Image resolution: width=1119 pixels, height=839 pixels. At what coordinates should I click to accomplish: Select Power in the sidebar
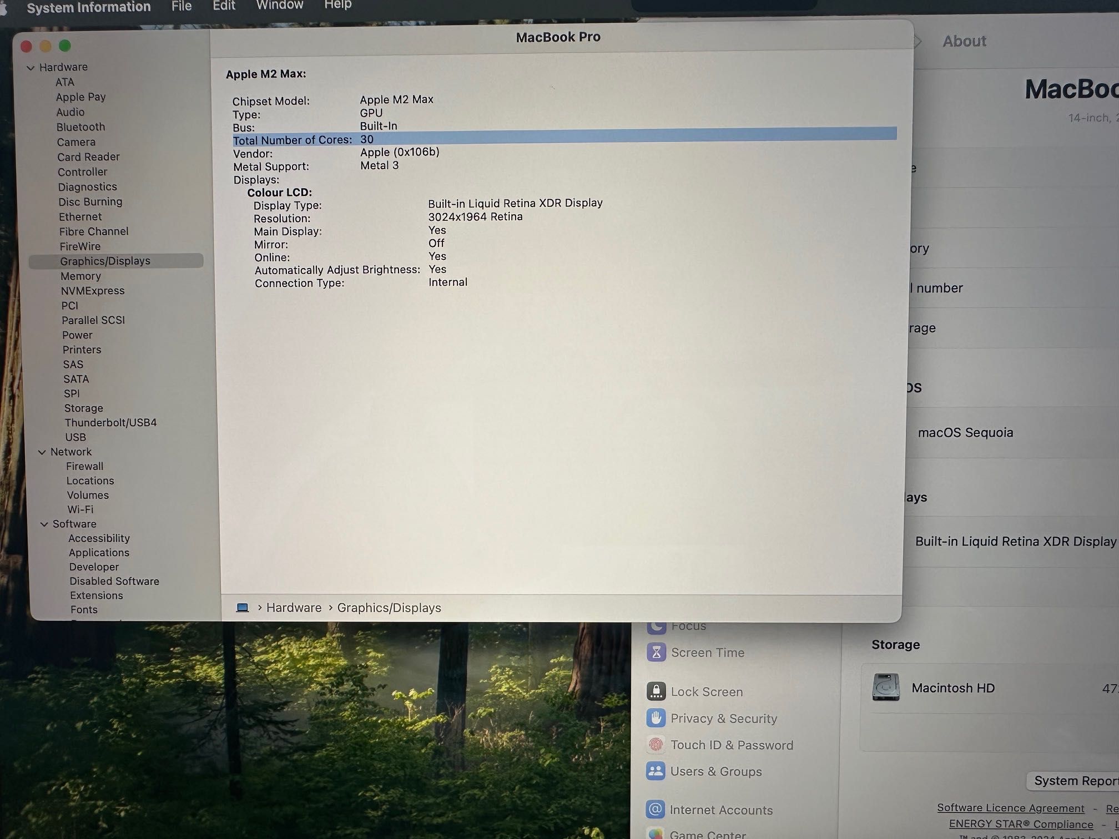[x=77, y=335]
